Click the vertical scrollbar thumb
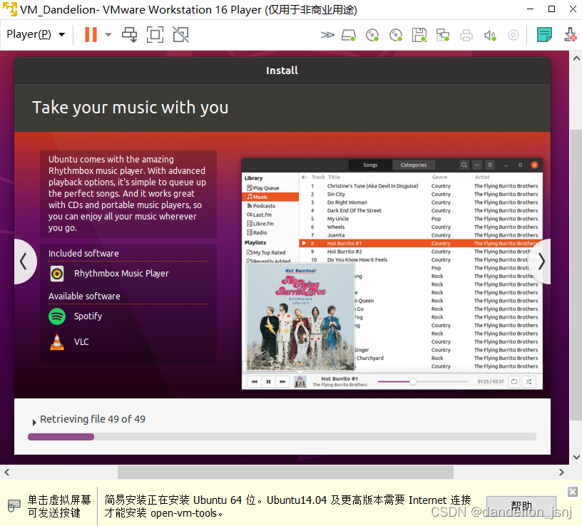 [x=576, y=275]
